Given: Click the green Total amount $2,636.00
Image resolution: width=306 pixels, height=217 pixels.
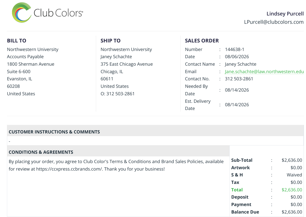Looking at the screenshot, I should click(292, 190).
